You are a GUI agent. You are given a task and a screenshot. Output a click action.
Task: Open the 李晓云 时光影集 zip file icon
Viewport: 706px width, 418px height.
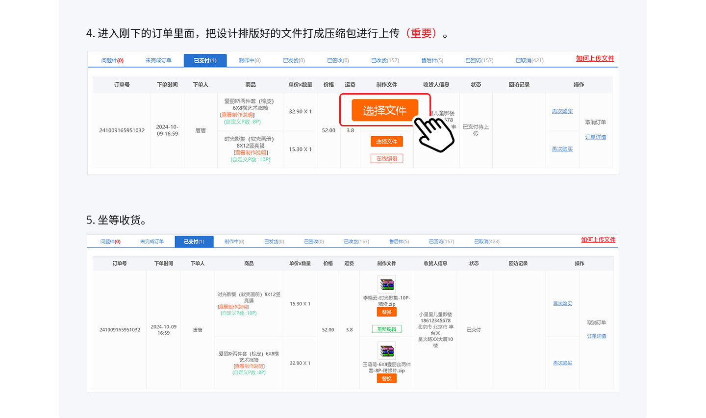point(387,284)
